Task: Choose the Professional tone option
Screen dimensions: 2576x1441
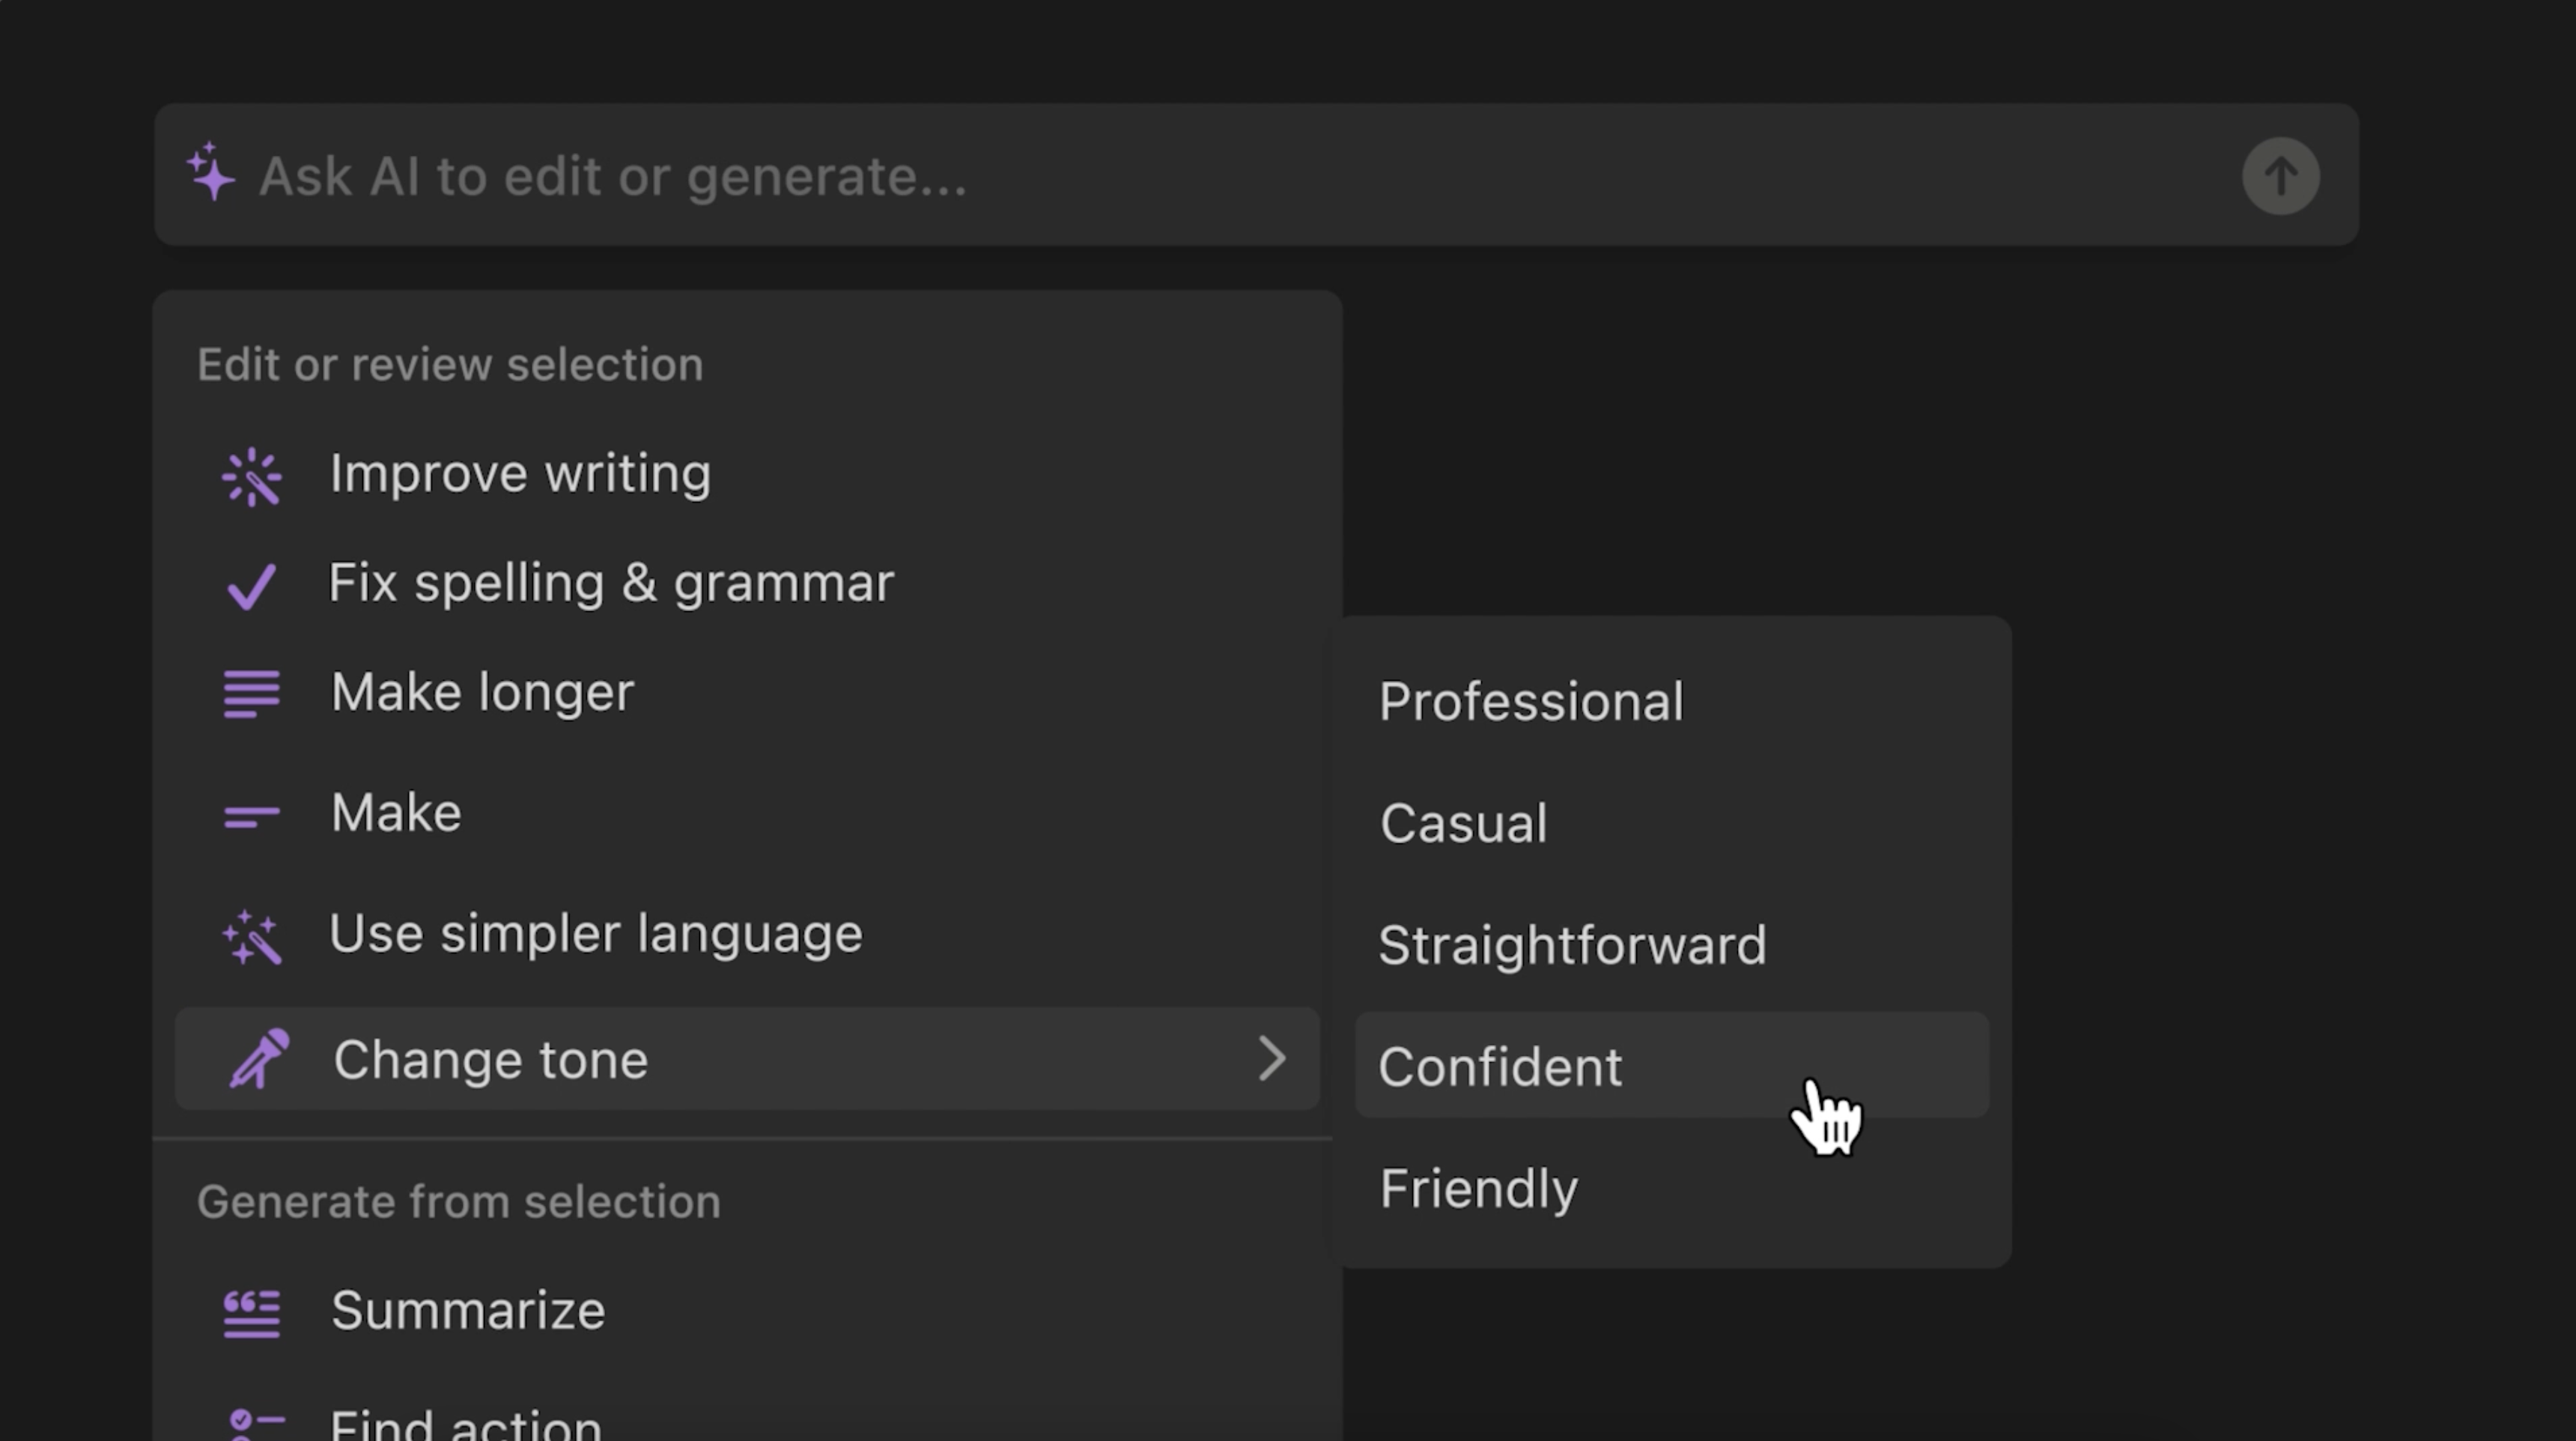Action: pyautogui.click(x=1530, y=701)
